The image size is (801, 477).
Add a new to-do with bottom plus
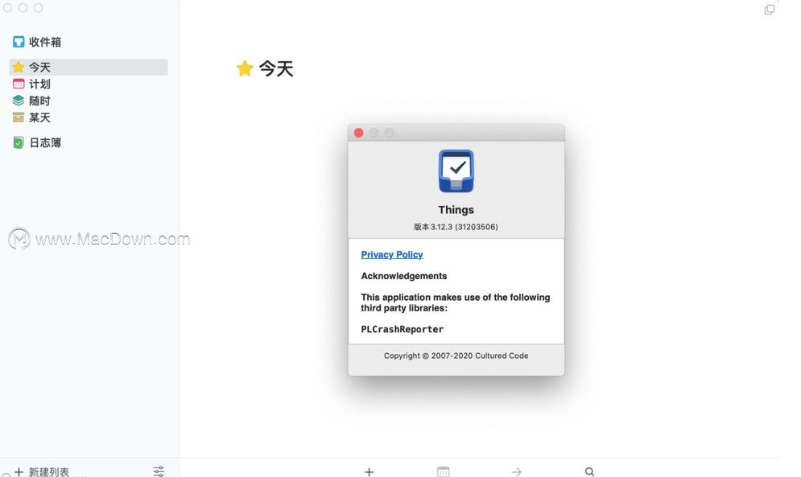point(369,472)
